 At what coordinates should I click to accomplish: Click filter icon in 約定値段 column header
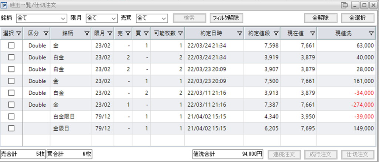[276, 34]
